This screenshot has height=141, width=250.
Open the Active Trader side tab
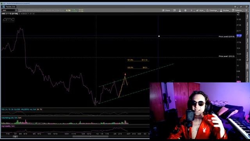[x=247, y=43]
